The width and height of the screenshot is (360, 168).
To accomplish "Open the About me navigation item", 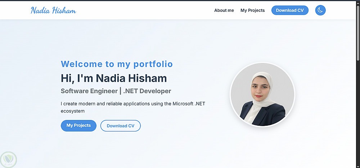I will point(224,10).
